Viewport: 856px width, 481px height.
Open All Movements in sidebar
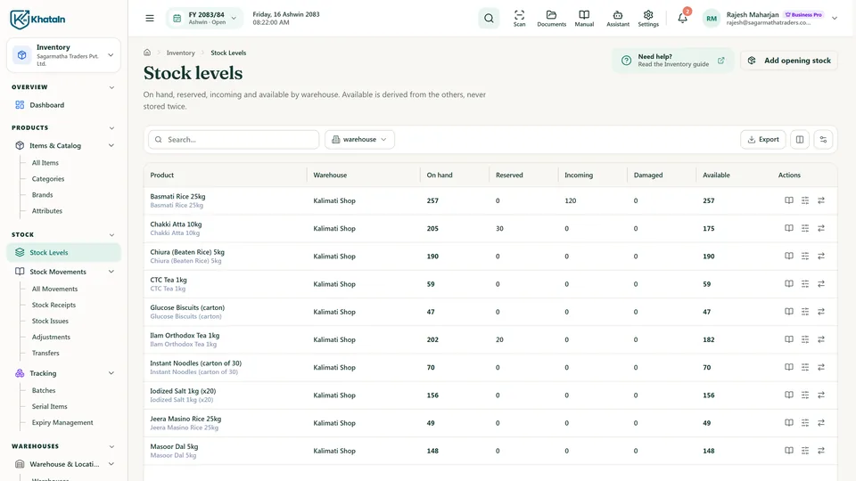coord(54,289)
